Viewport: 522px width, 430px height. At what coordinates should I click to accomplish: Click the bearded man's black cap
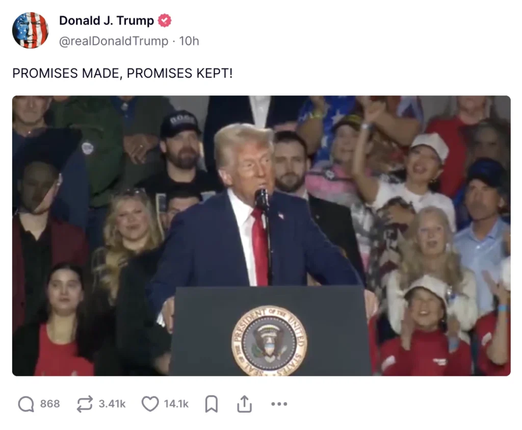tap(180, 123)
